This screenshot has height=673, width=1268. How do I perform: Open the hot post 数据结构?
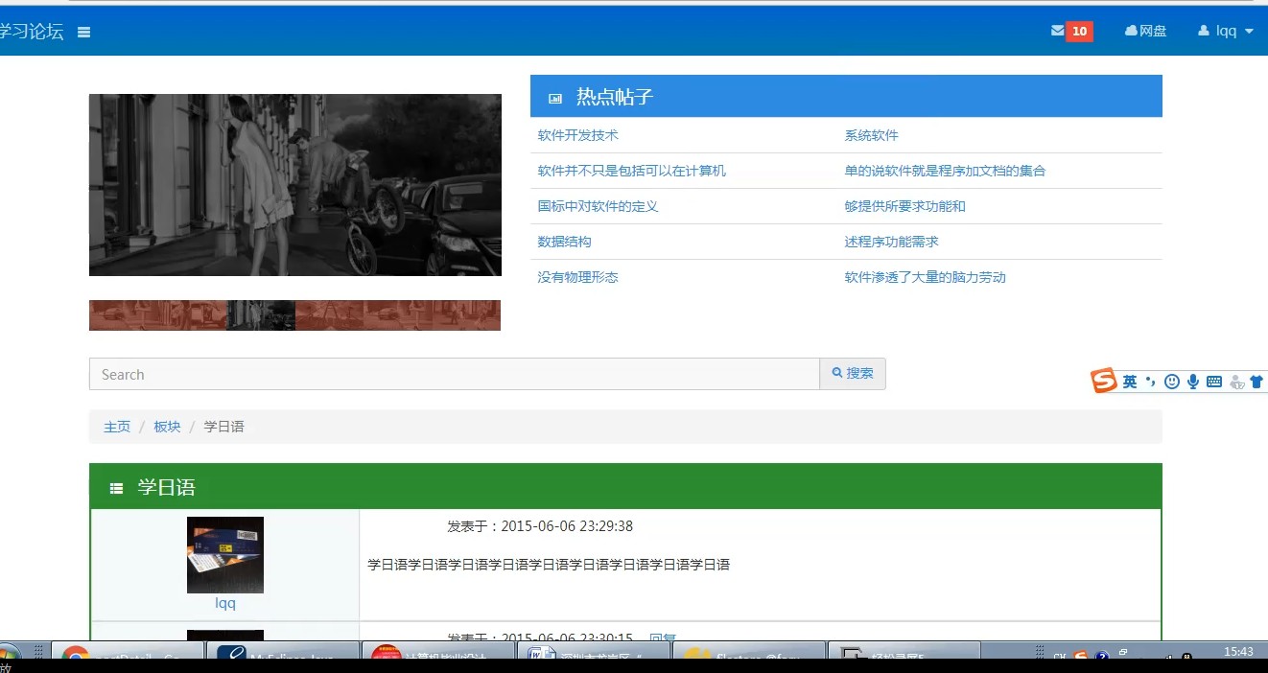565,242
